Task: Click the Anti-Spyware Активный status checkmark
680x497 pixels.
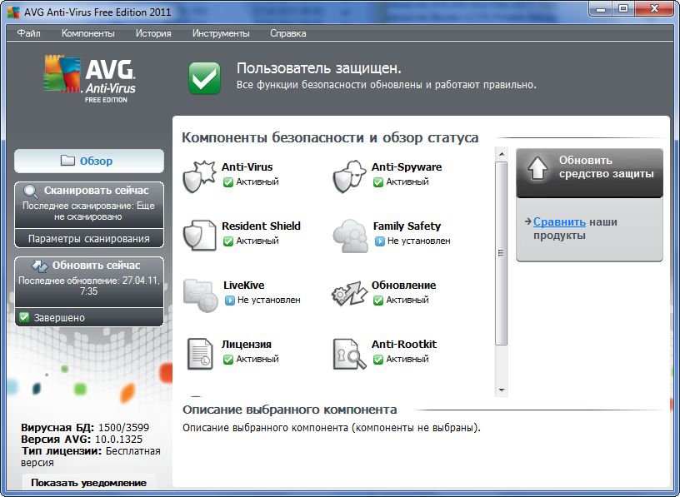Action: [378, 182]
